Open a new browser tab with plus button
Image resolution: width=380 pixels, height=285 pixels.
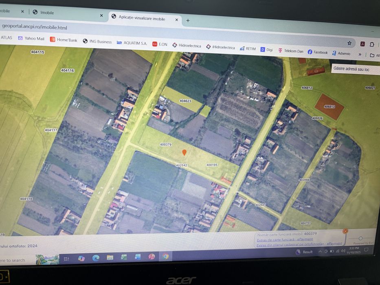click(x=188, y=21)
